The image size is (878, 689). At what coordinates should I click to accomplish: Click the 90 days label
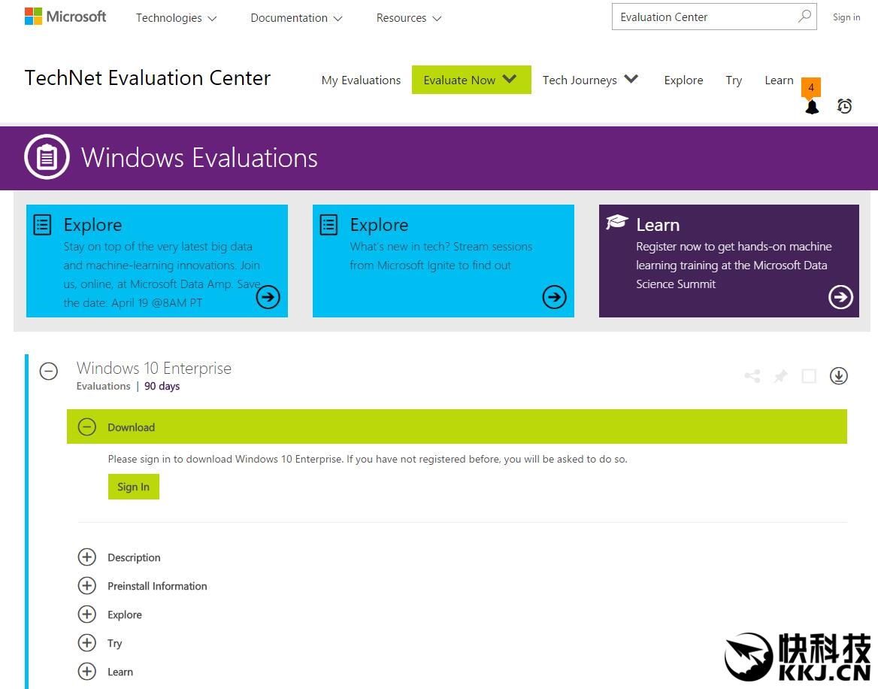click(162, 386)
